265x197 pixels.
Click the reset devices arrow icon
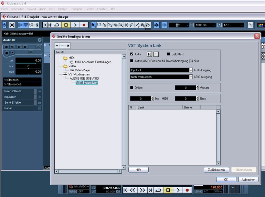(x=68, y=46)
